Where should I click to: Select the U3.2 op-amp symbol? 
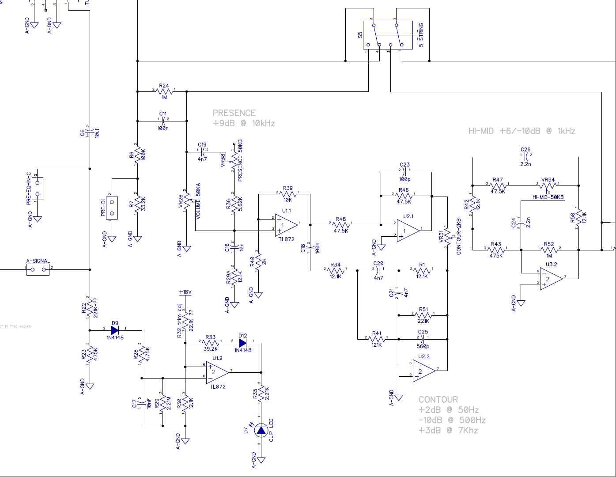pos(551,278)
